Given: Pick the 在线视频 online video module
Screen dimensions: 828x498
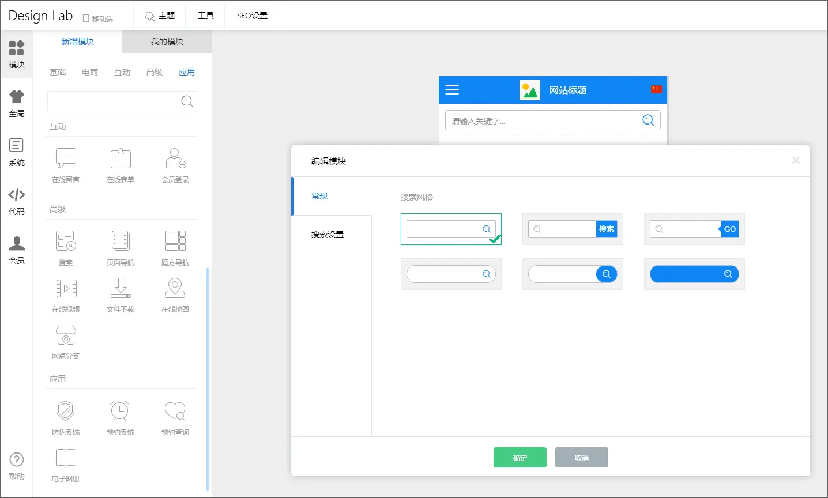Looking at the screenshot, I should coord(66,288).
